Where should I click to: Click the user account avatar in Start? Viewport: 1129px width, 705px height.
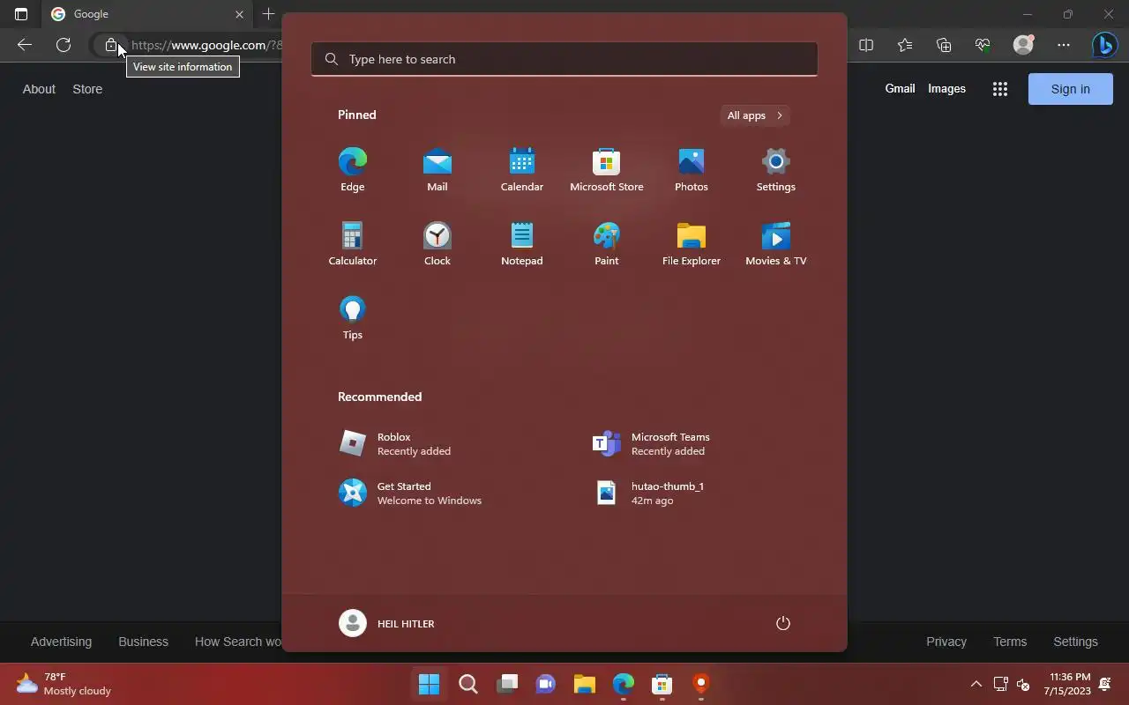point(353,623)
